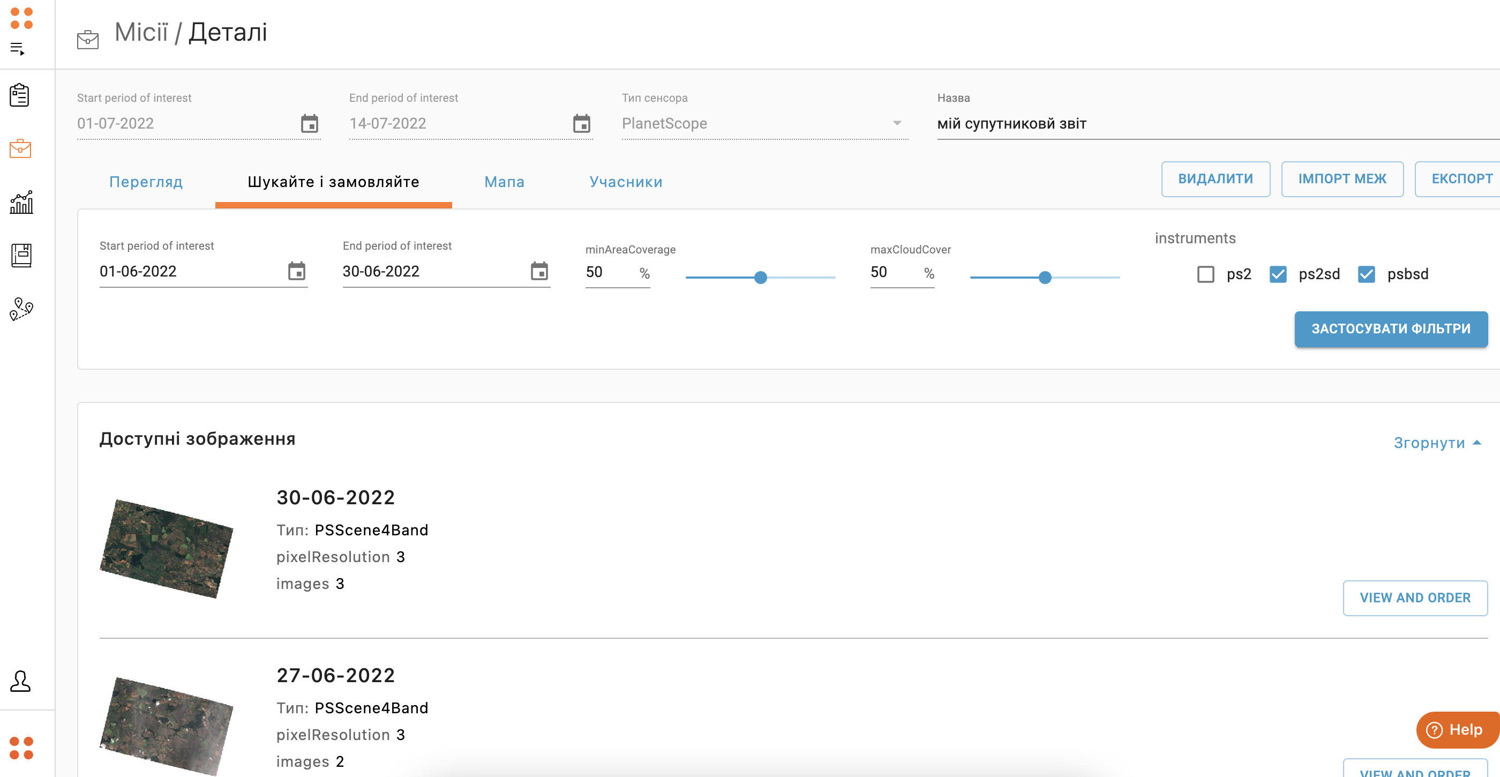This screenshot has width=1500, height=777.
Task: Click the book/reports icon in the sidebar
Action: (21, 255)
